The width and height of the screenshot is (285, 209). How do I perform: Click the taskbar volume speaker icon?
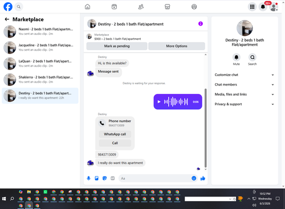click(254, 205)
